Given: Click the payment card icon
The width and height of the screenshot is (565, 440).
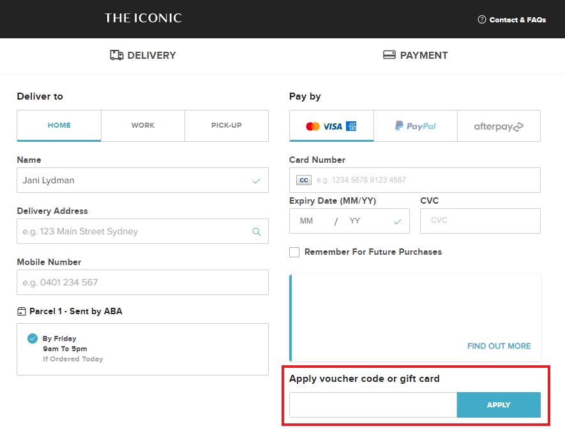Looking at the screenshot, I should pos(389,55).
